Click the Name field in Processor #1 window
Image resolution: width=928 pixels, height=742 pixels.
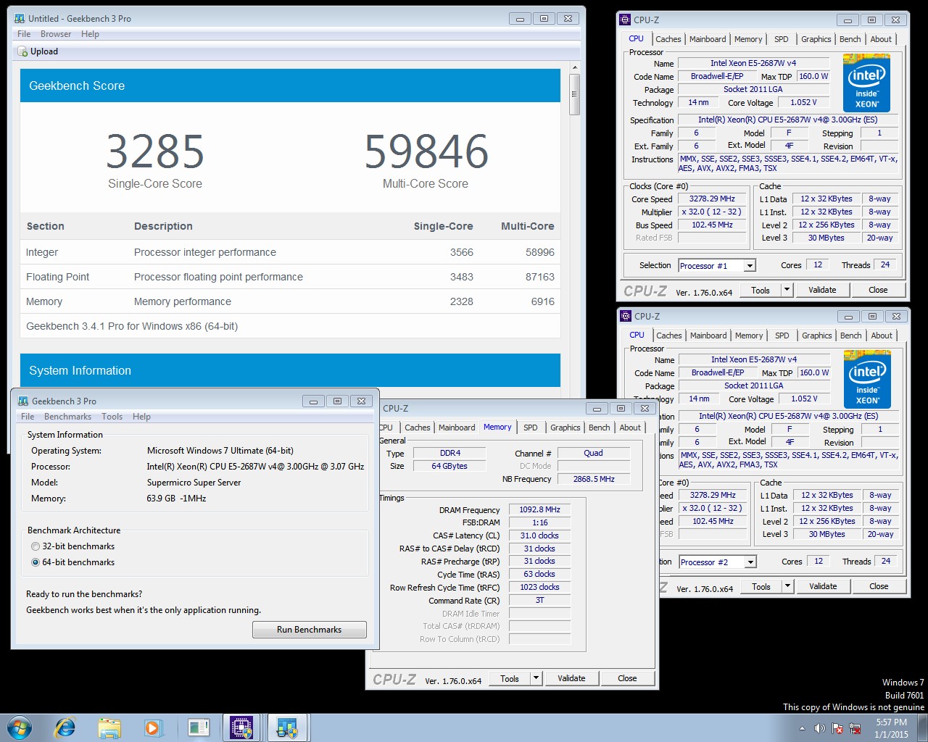click(753, 63)
